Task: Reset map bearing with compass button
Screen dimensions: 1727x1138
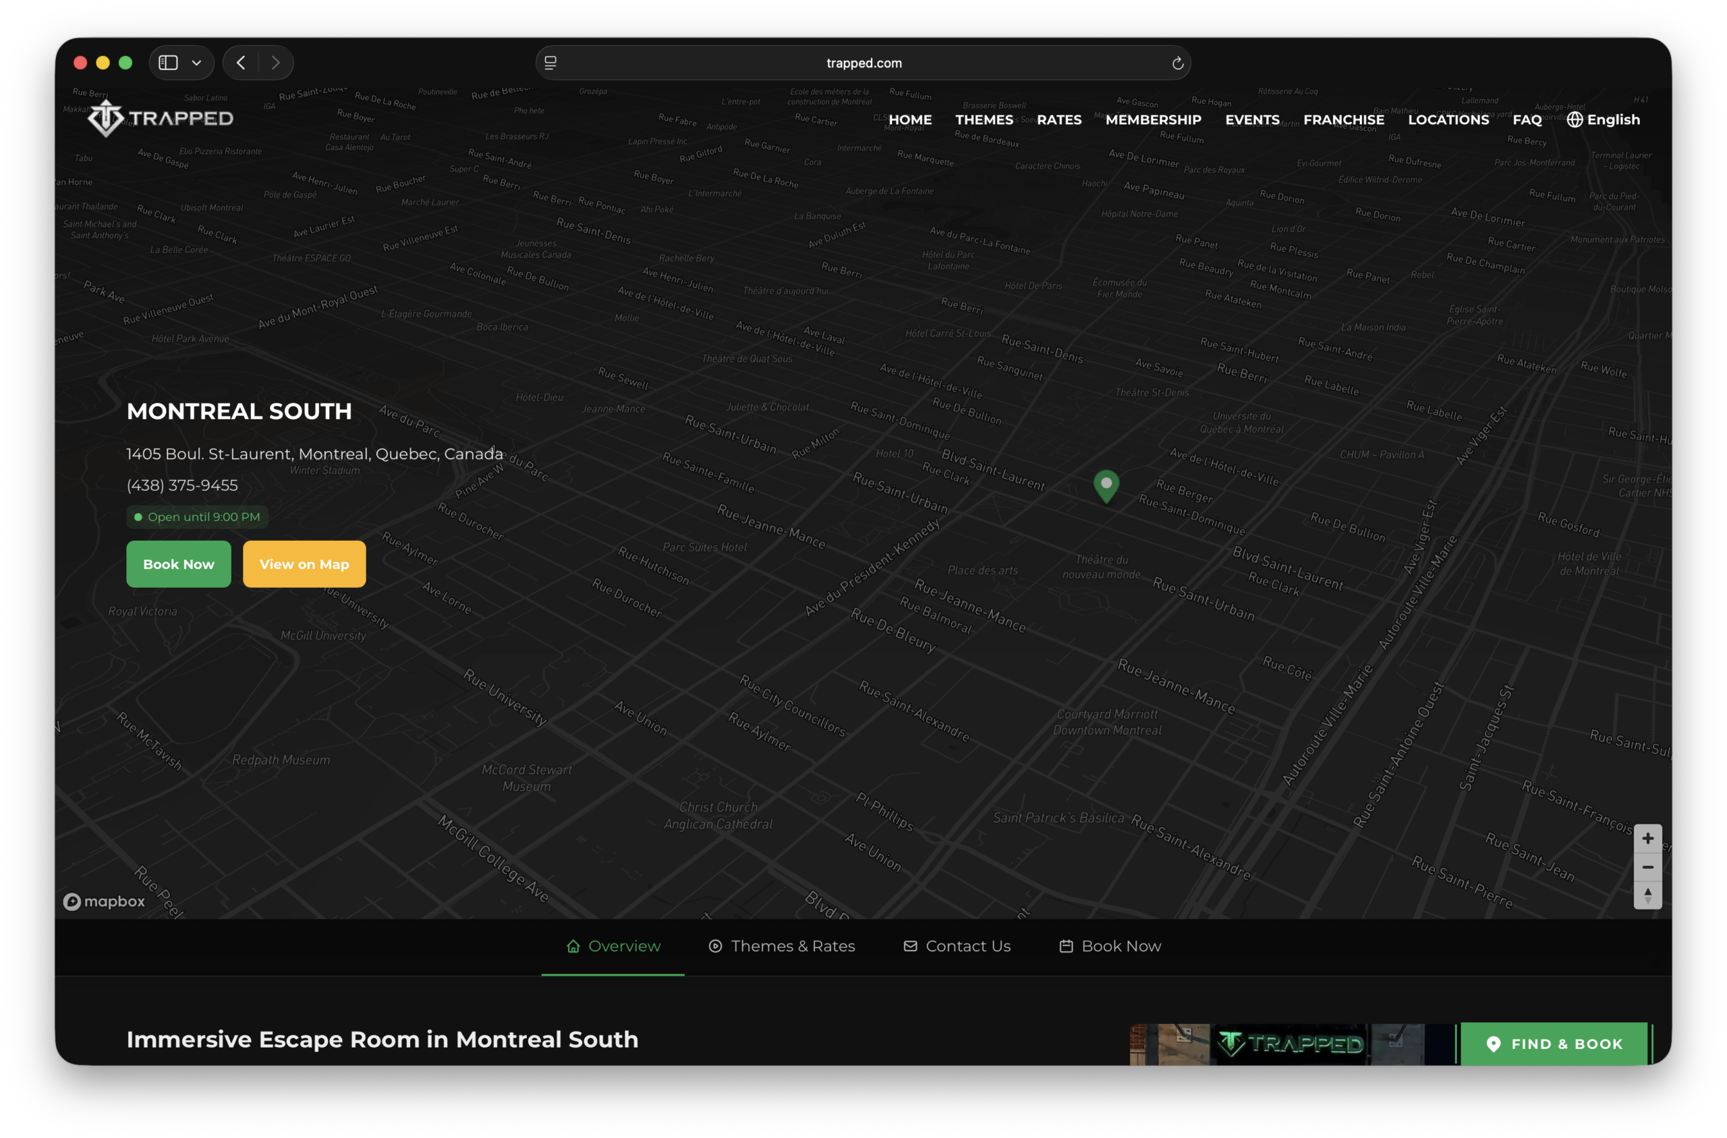Action: pyautogui.click(x=1647, y=895)
